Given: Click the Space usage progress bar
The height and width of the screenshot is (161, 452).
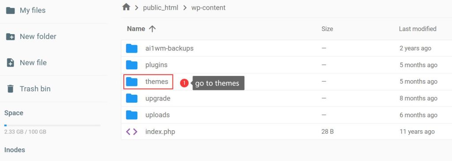Looking at the screenshot, I should [52, 125].
